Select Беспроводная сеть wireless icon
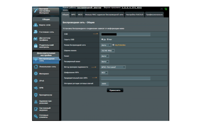 36,60
